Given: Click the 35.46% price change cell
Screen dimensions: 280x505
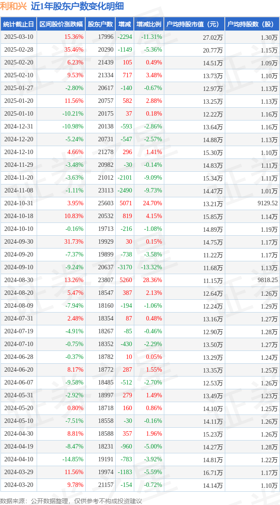Looking at the screenshot, I should (x=61, y=50).
